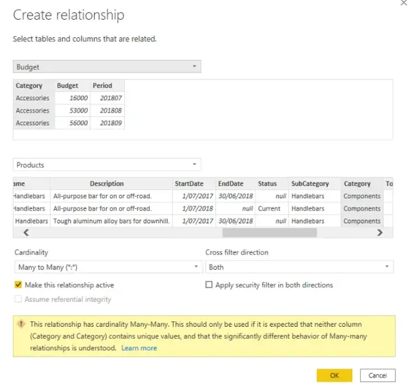Viewport: 408px width, 391px height.
Task: Expand the Cross filter direction dropdown
Action: point(299,267)
